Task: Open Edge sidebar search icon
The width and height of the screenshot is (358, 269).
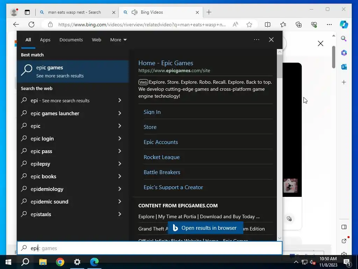Action: point(344,39)
